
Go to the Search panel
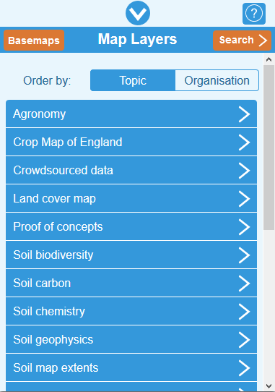click(242, 41)
